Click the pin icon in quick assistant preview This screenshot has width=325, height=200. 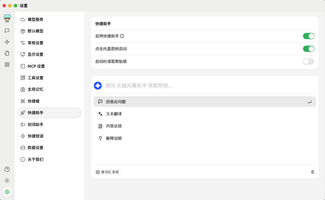coord(312,172)
